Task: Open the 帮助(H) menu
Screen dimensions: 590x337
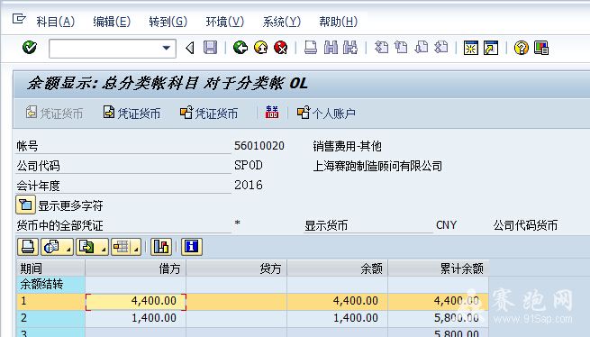Action: (338, 22)
